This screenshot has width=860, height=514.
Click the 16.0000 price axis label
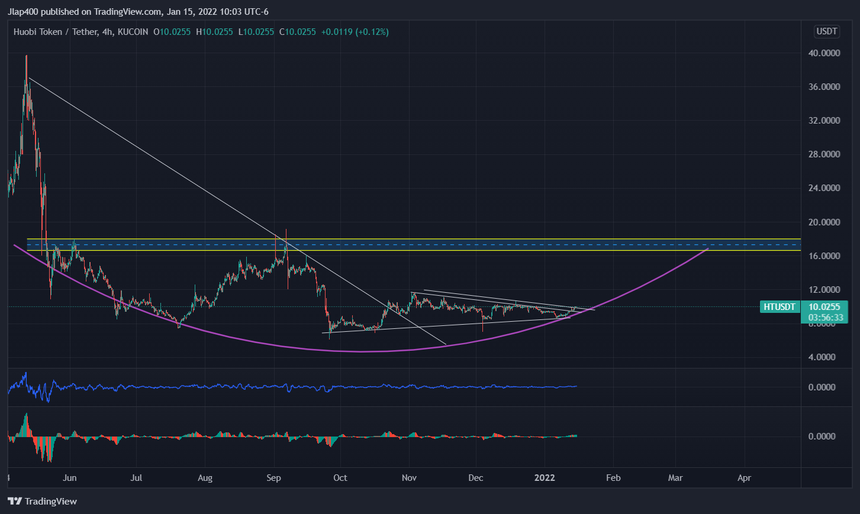(824, 256)
